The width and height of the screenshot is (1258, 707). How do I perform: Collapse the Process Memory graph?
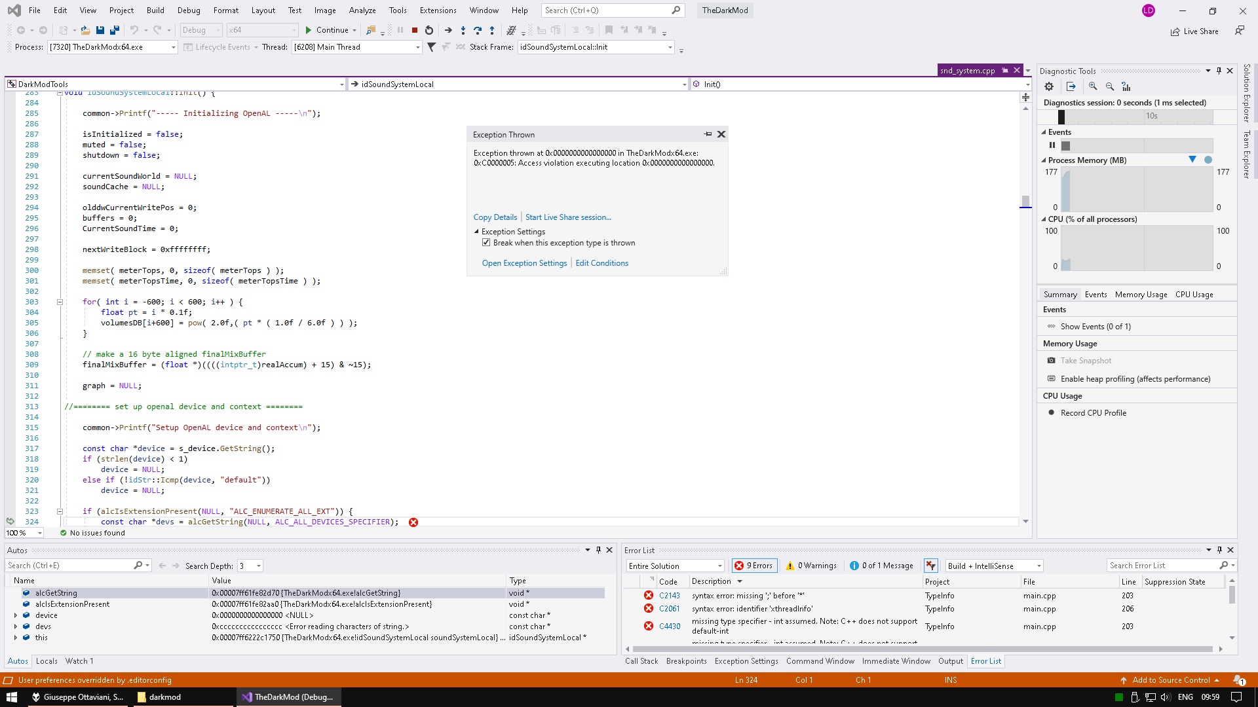pos(1044,160)
